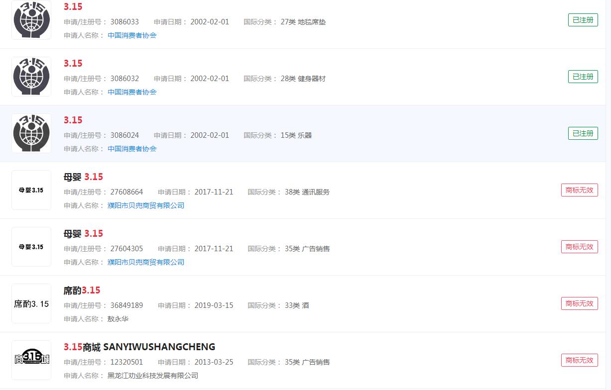This screenshot has height=390, width=611.
Task: Click the 3.15 title of the 27类 地毯席垫 entry
Action: [73, 7]
